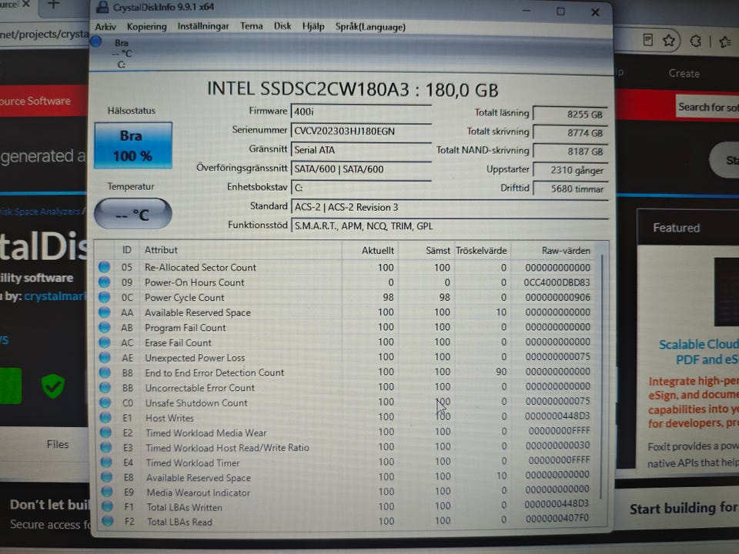The width and height of the screenshot is (739, 554).
Task: Click the Bra 100 % health status button
Action: (133, 145)
